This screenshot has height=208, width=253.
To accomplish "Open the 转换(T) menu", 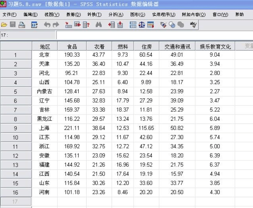I will (95, 15).
